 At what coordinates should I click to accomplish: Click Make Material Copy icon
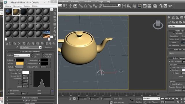(x=24, y=44)
